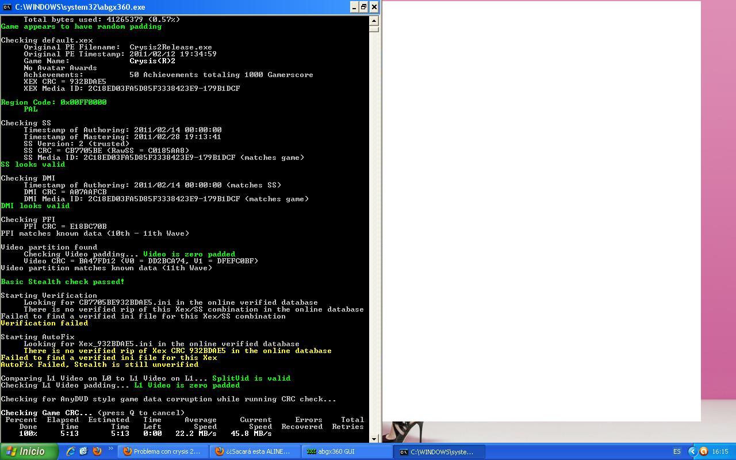This screenshot has height=460, width=736.
Task: Restore down the abgx360.exe console window
Action: tap(364, 7)
